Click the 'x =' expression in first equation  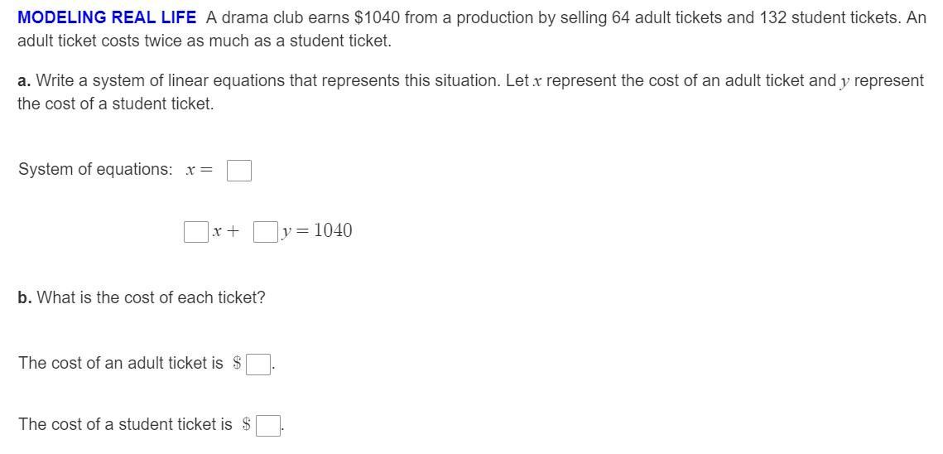tap(200, 171)
